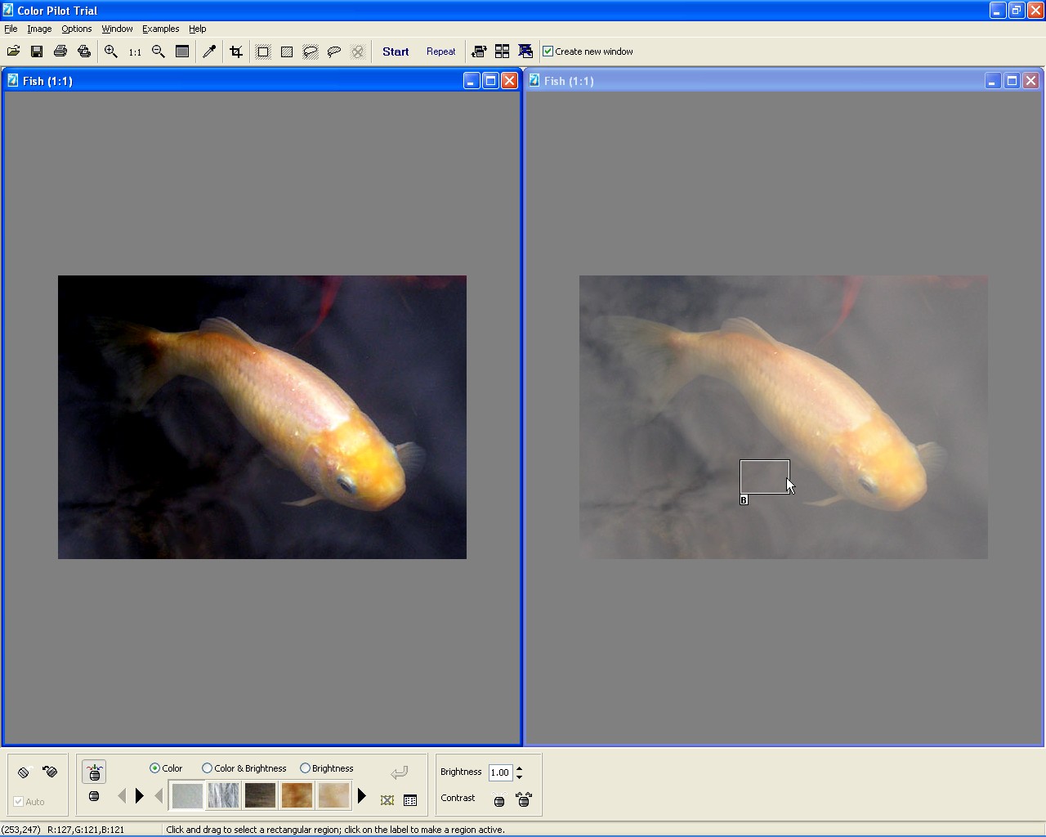Click the small barrel icon below it

pyautogui.click(x=94, y=796)
